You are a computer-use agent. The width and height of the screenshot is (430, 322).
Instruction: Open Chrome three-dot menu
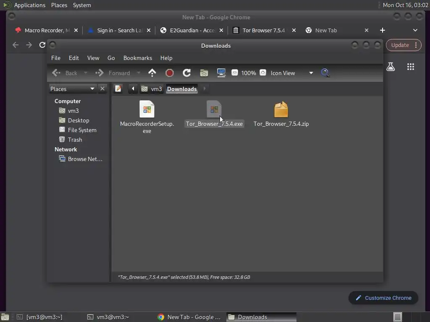point(416,45)
